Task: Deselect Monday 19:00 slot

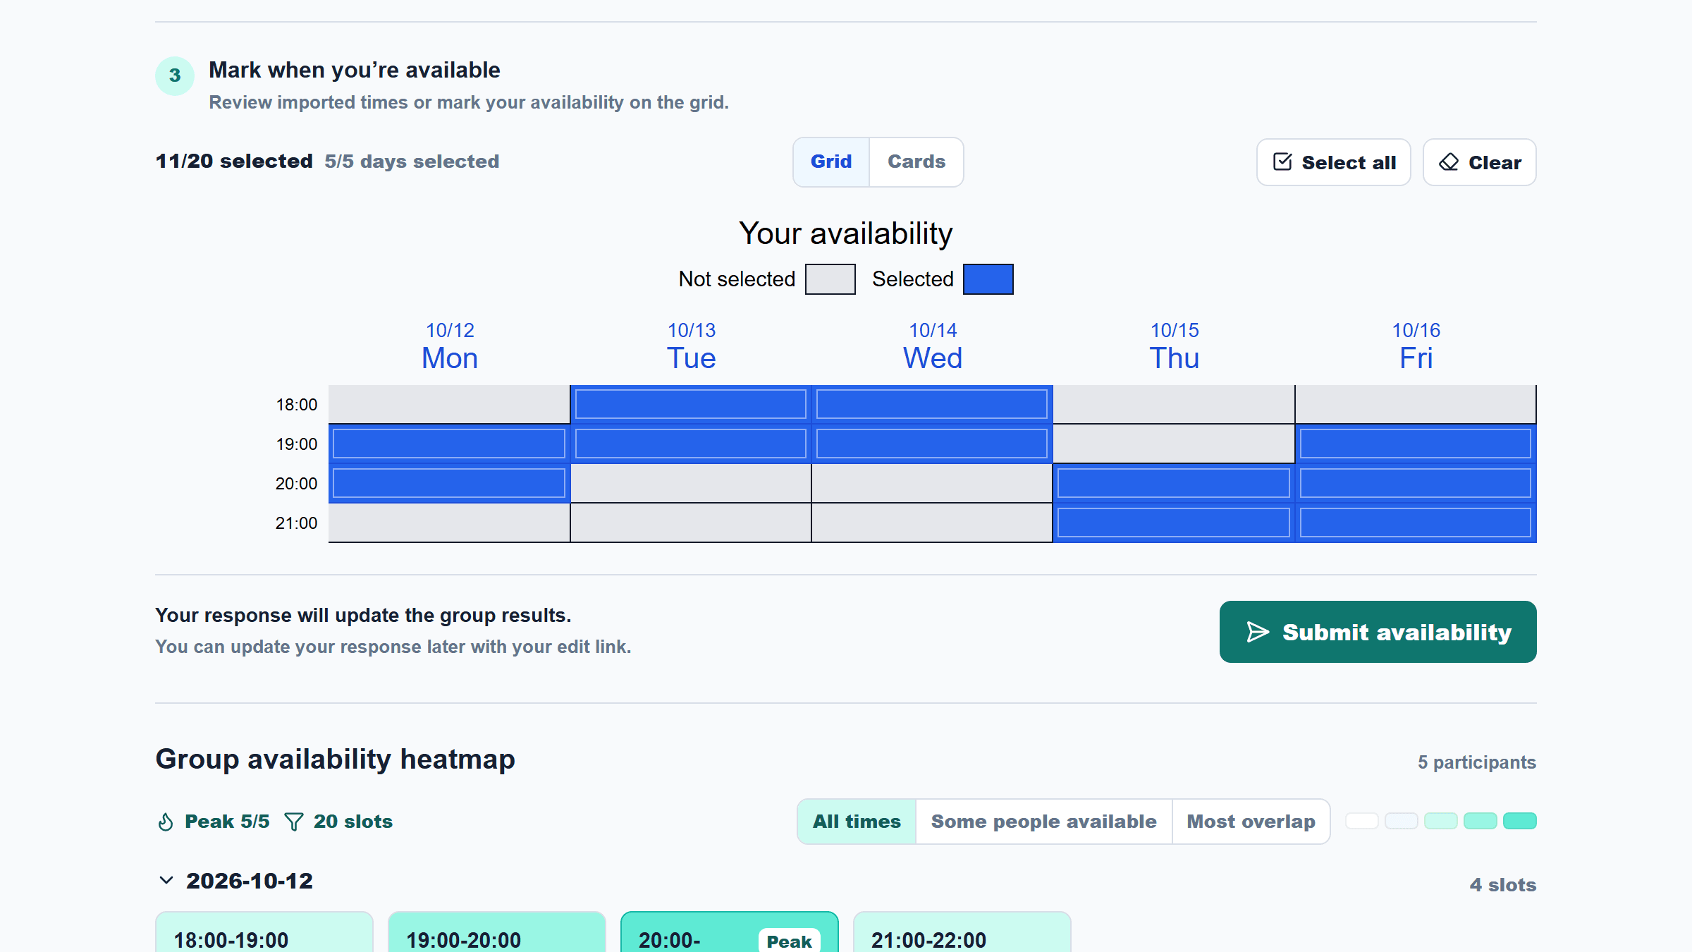Action: click(449, 444)
